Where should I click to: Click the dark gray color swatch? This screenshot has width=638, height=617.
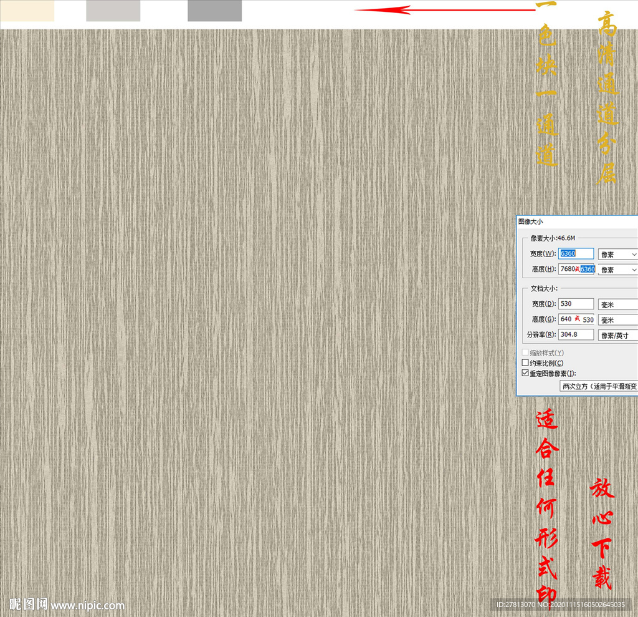click(x=214, y=11)
